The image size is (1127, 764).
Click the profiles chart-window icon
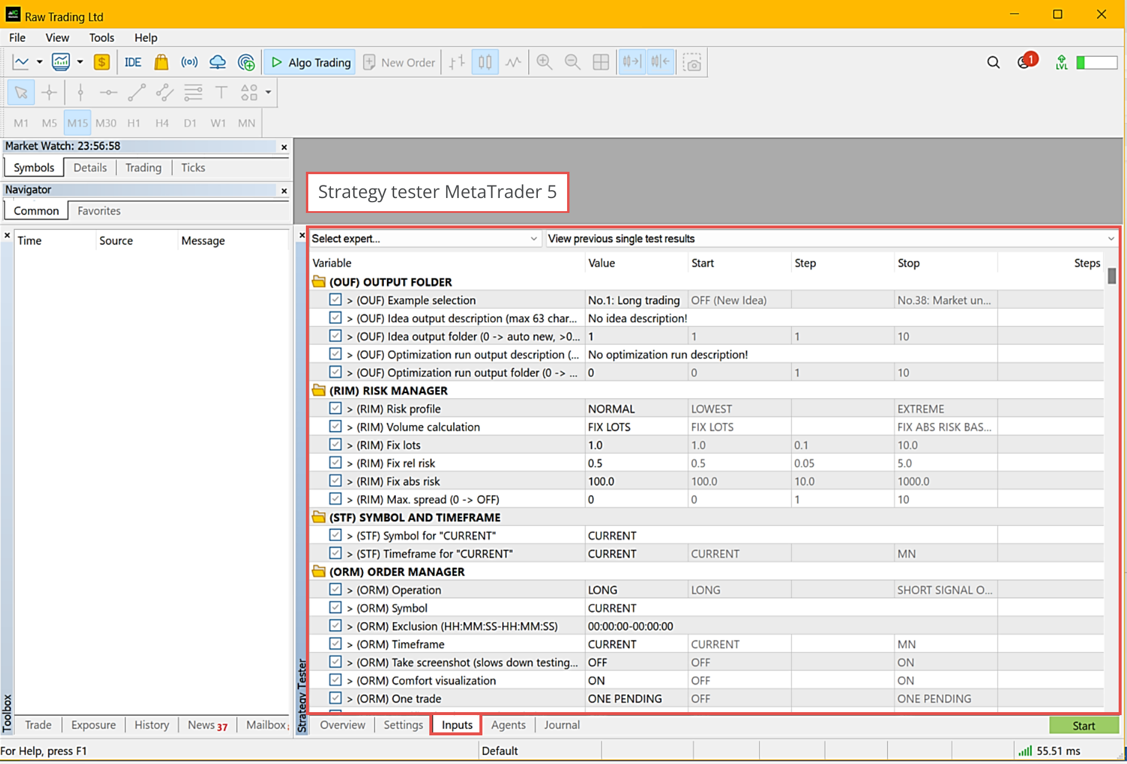coord(61,62)
